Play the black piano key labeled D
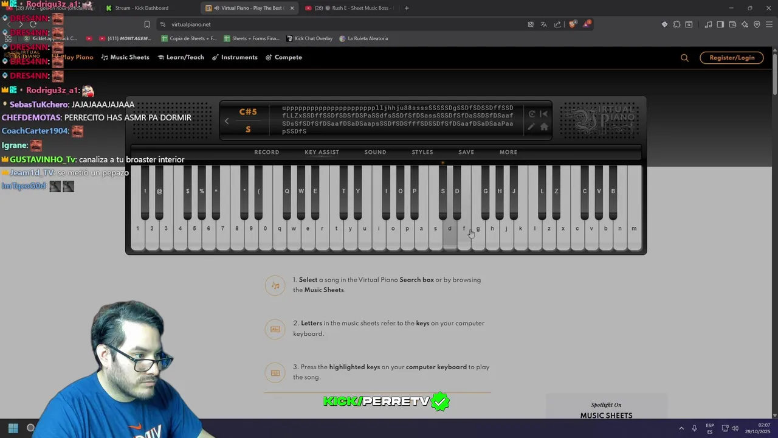The height and width of the screenshot is (438, 778). pos(457,191)
